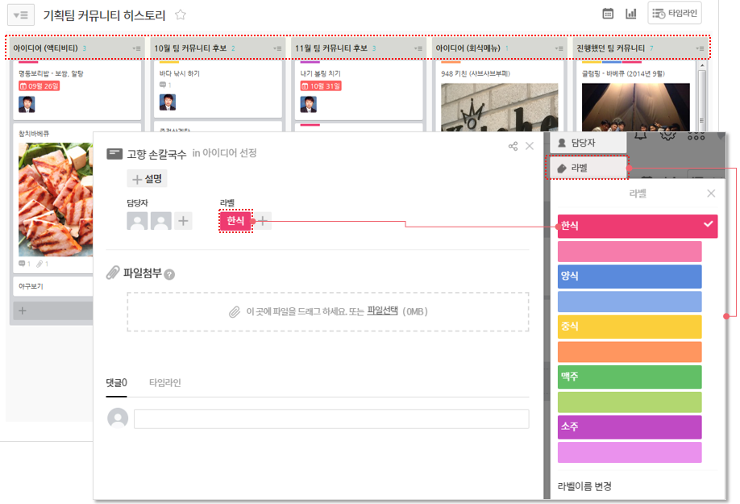The image size is (740, 504).
Task: Expand 10월 팀 커뮤니티 후보 column menu
Action: (276, 48)
